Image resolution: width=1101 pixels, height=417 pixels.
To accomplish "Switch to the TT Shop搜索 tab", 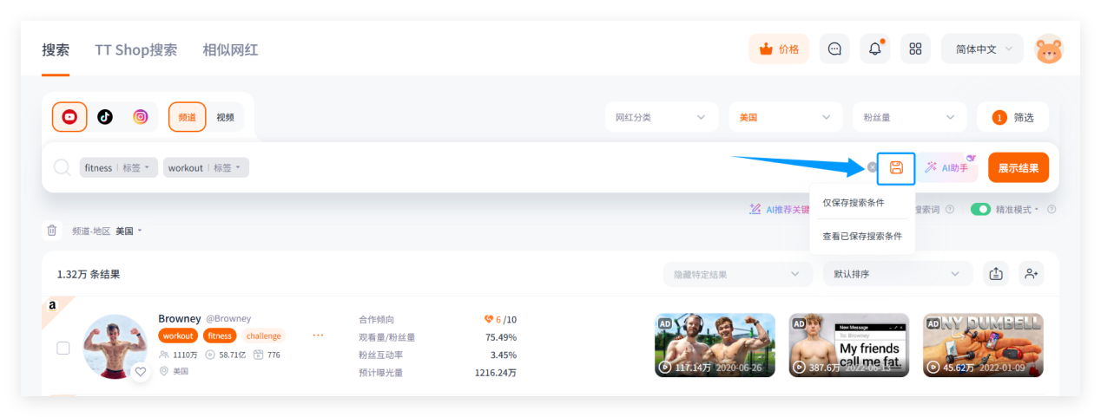I will (x=135, y=49).
